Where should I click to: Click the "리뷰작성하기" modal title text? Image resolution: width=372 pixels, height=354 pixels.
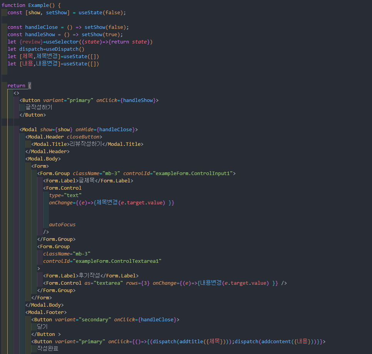click(85, 144)
